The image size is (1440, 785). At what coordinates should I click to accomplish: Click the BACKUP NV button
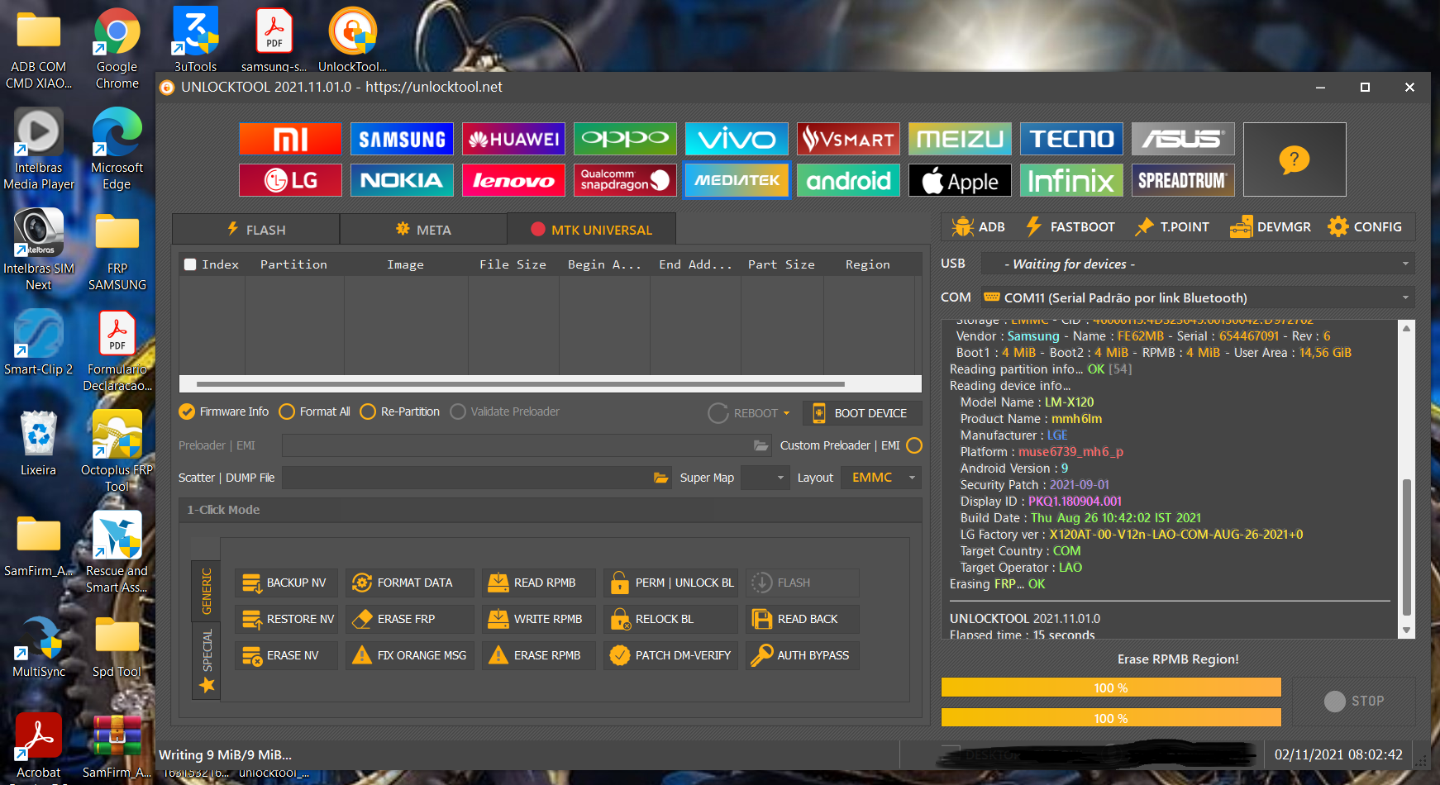coord(286,583)
